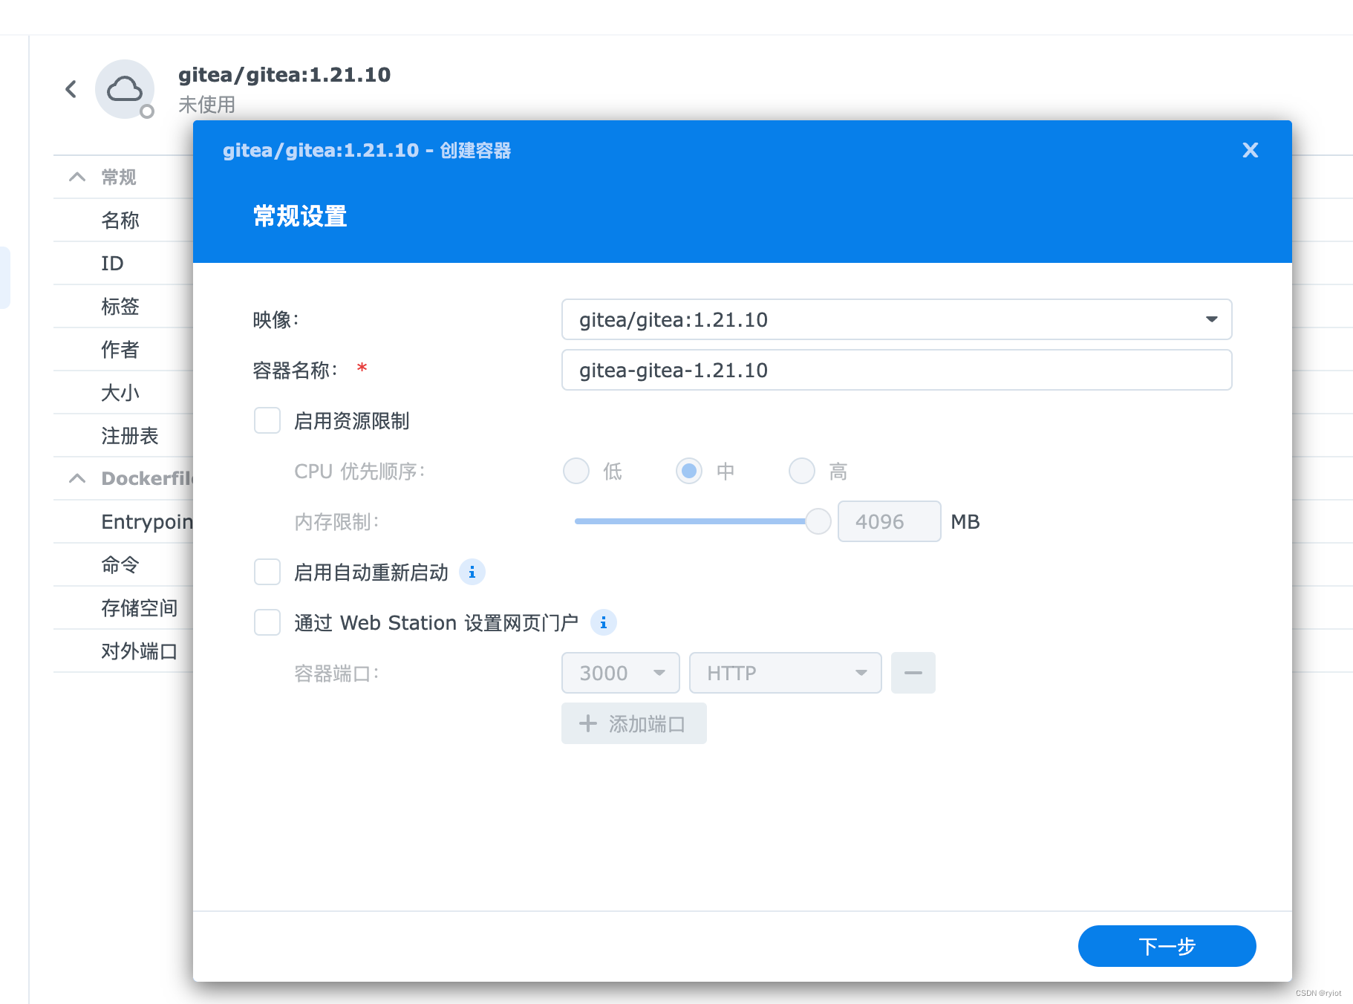Image resolution: width=1353 pixels, height=1004 pixels.
Task: Click the cloud image icon for gitea
Action: 125,89
